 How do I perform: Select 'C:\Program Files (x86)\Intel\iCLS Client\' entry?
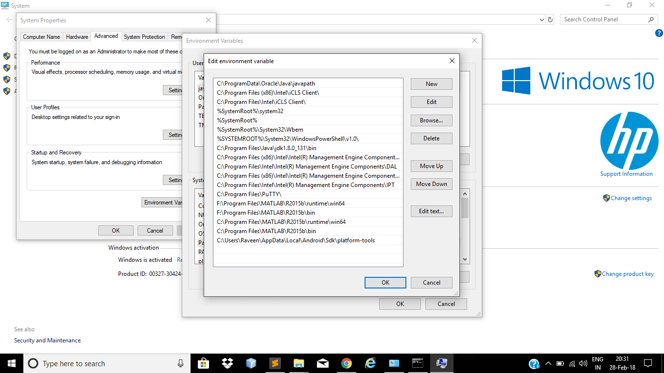point(308,93)
